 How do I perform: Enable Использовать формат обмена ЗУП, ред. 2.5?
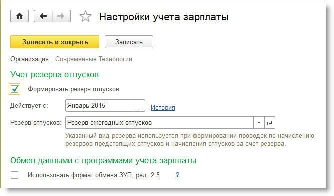pos(15,175)
